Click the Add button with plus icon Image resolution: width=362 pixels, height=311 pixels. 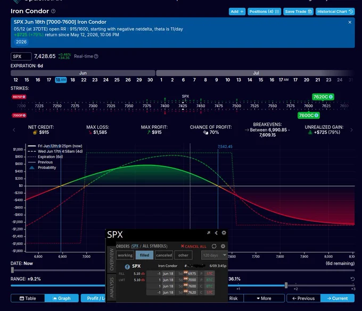tap(237, 12)
